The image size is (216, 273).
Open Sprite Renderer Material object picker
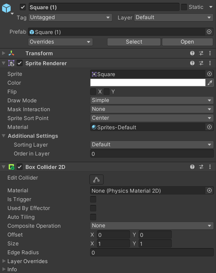(x=209, y=127)
